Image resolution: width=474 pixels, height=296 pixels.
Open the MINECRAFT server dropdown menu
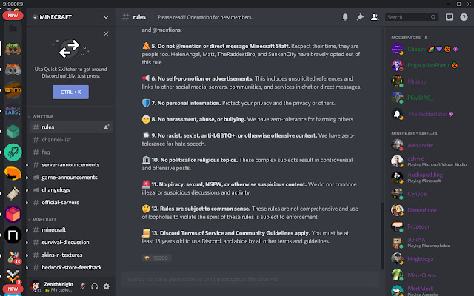point(107,16)
